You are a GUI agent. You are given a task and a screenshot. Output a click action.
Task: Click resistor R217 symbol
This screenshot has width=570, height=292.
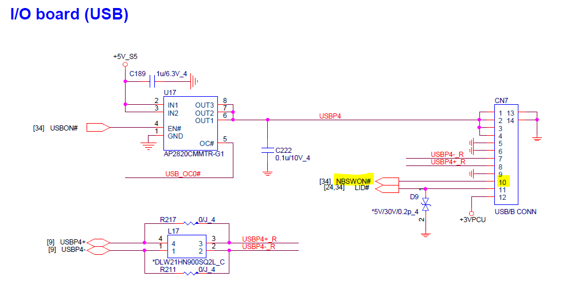pos(190,223)
